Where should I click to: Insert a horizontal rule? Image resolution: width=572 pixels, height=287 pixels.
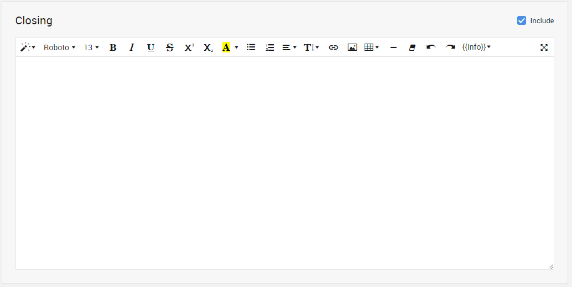tap(393, 47)
